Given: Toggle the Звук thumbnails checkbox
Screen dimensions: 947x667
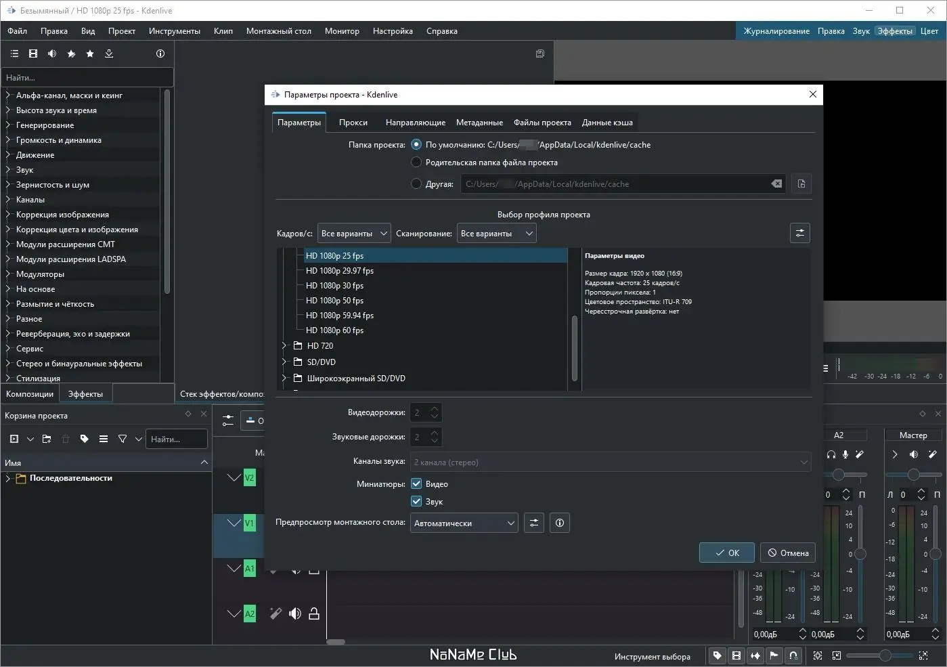Looking at the screenshot, I should (417, 502).
